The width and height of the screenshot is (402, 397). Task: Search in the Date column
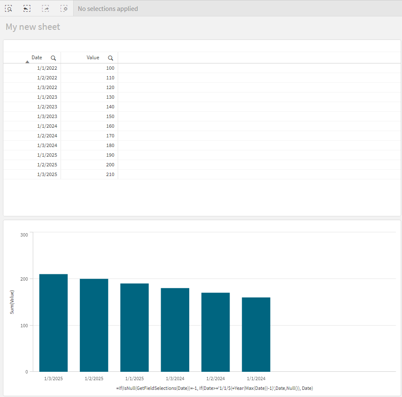[53, 58]
